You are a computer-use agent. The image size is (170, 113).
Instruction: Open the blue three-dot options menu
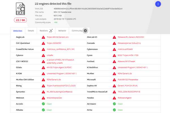tap(158, 4)
